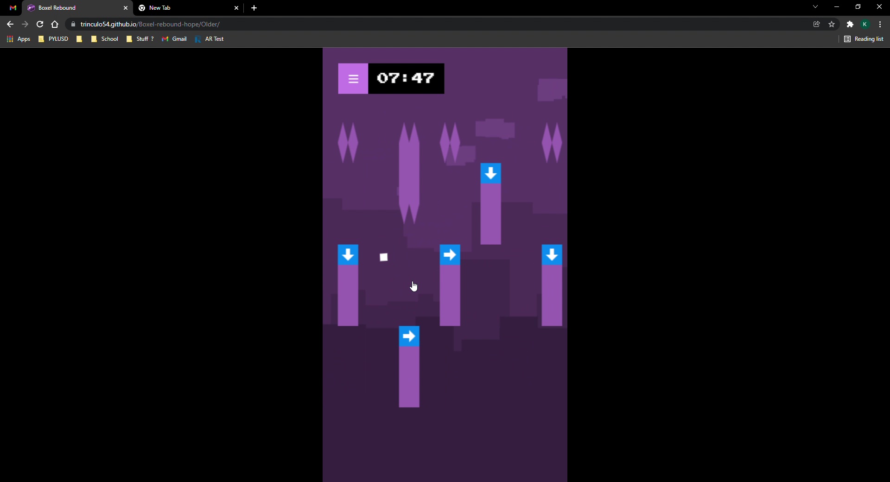Open the purple hamburger game menu
Screen dimensions: 890x482
[x=353, y=79]
